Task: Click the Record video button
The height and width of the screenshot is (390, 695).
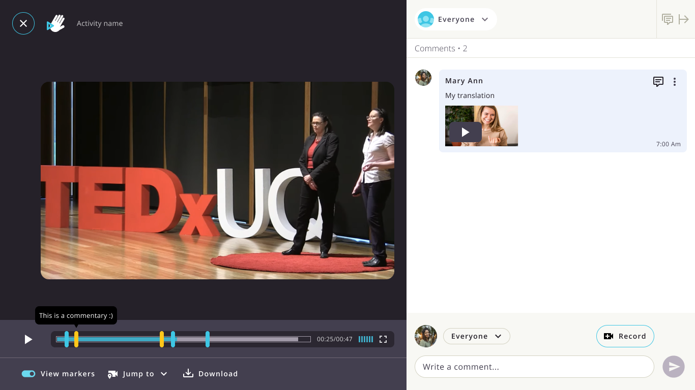Action: coord(625,336)
